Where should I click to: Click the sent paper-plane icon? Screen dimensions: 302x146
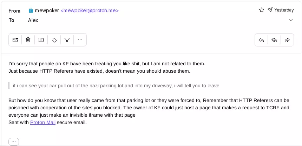coord(270,10)
